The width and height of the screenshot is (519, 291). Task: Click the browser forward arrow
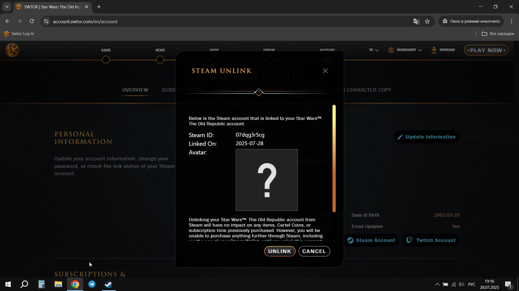click(19, 21)
